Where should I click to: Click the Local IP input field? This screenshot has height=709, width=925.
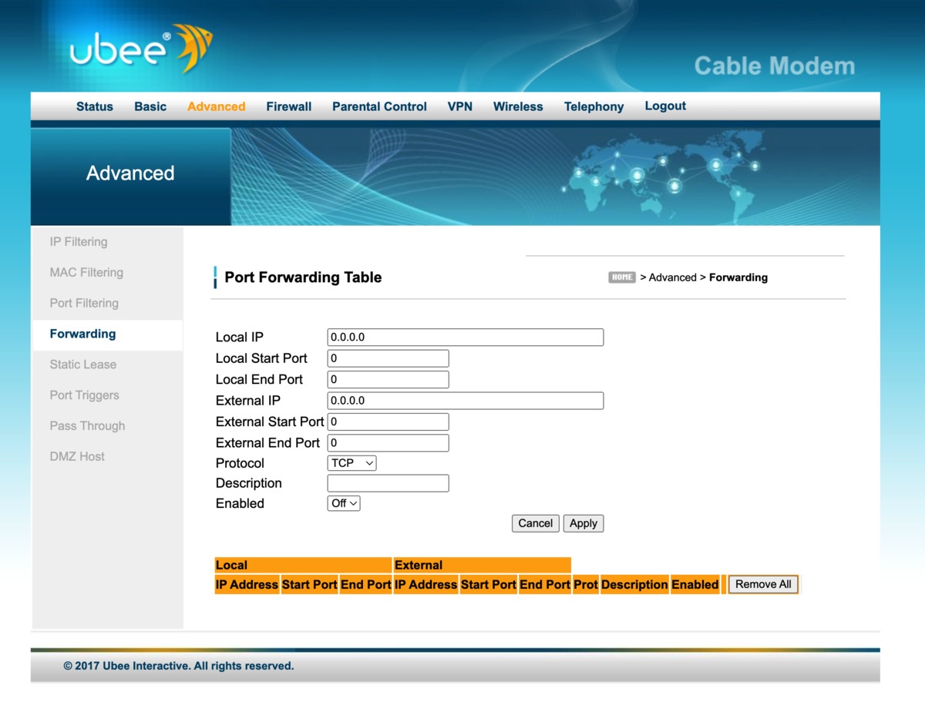(465, 337)
